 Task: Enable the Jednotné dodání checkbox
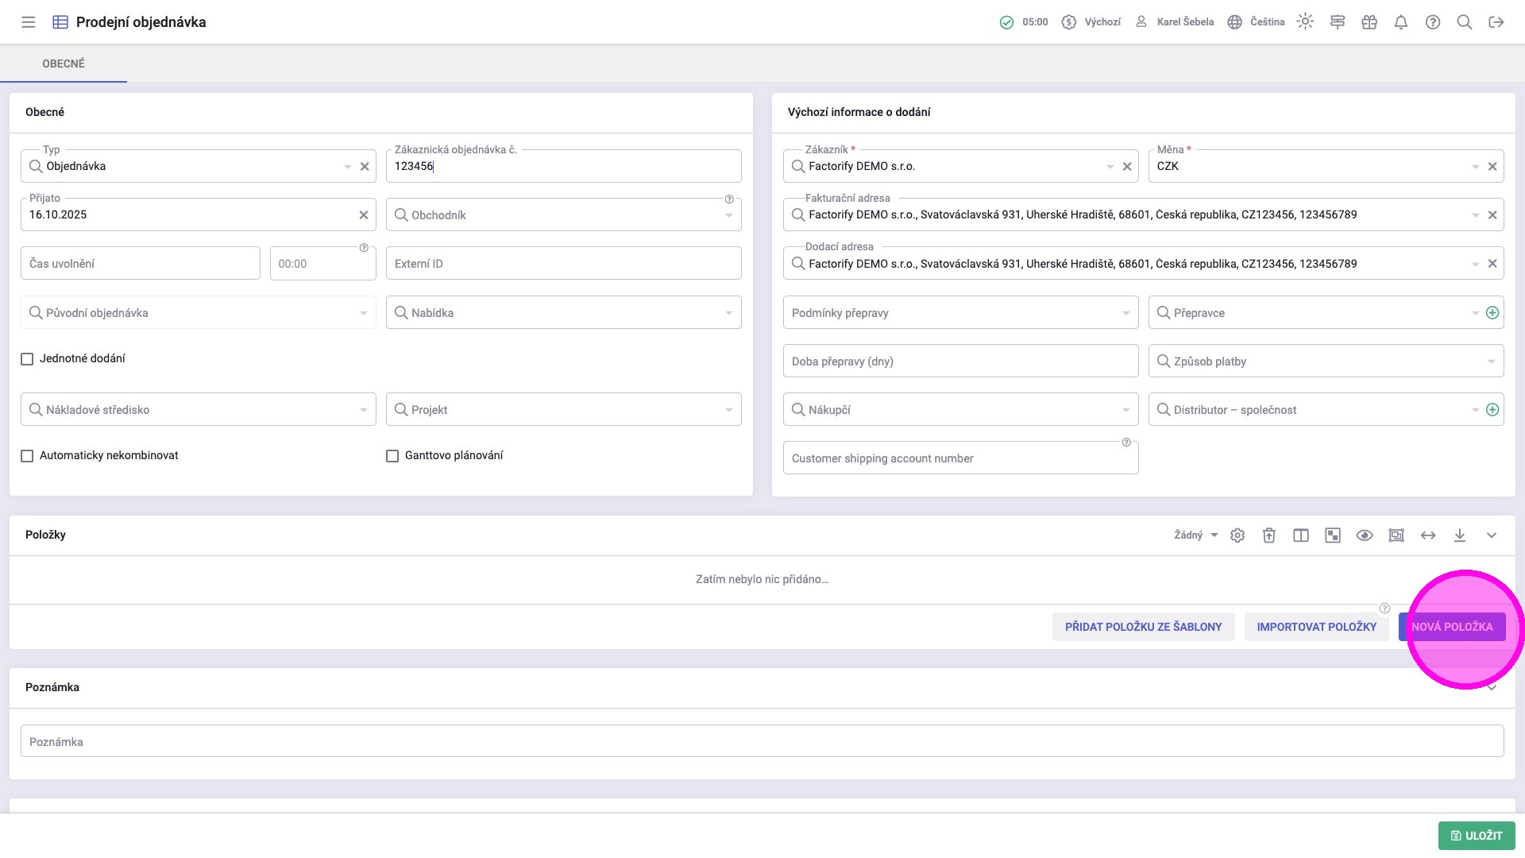point(27,359)
